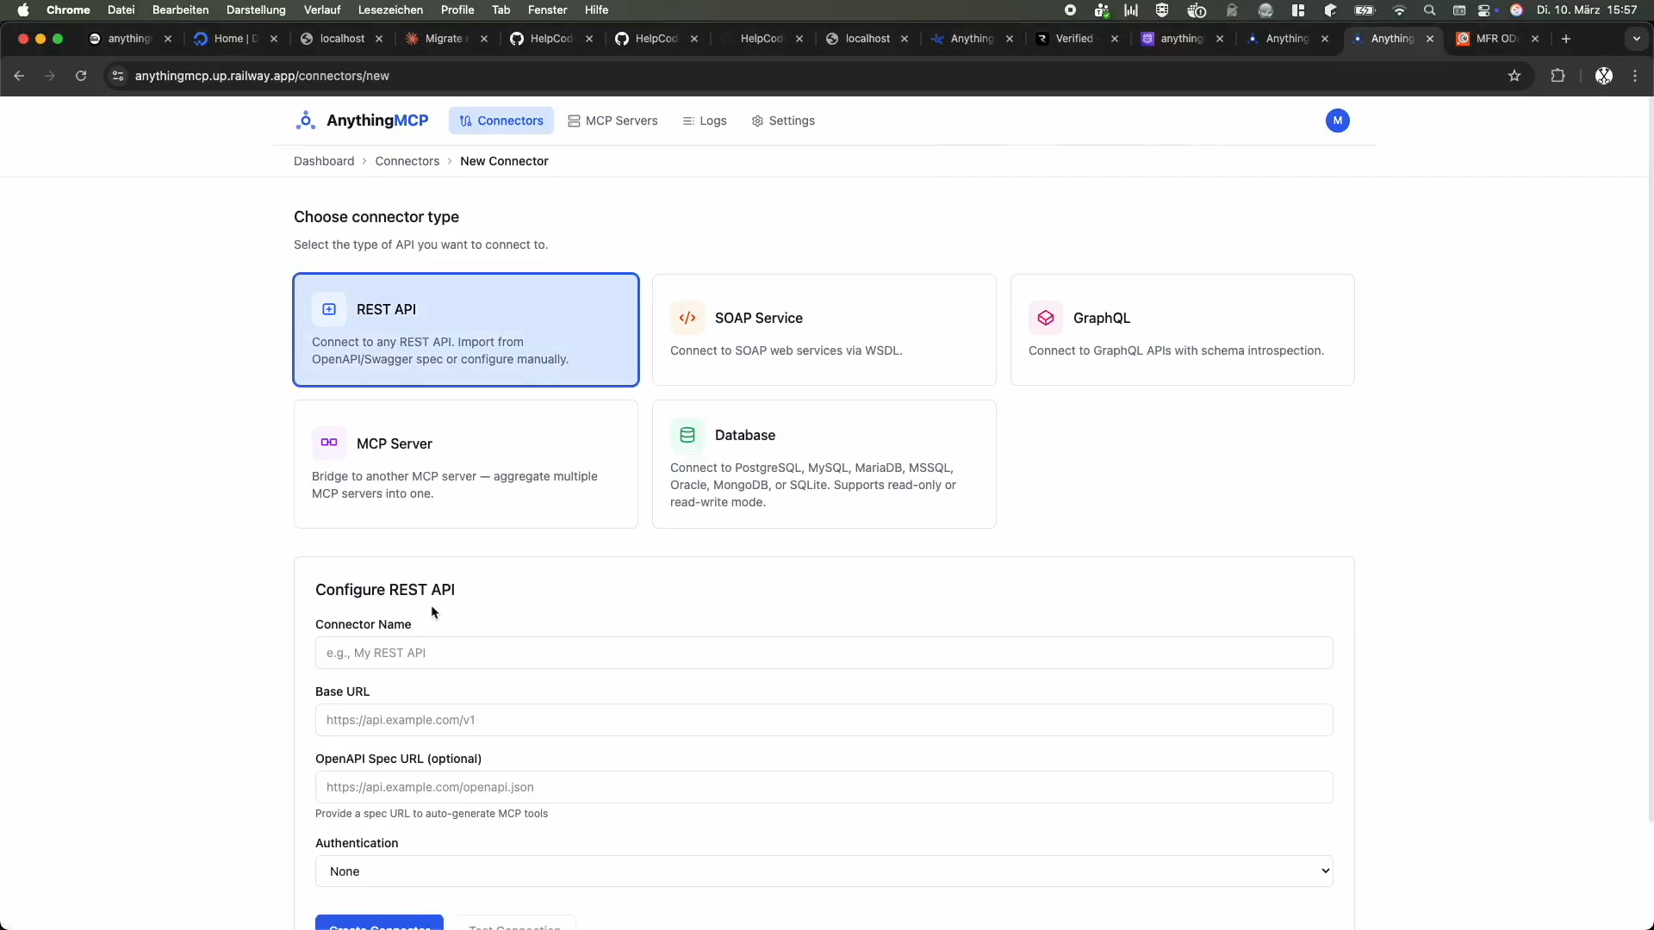
Task: Open the Verlauf menu
Action: pyautogui.click(x=322, y=10)
